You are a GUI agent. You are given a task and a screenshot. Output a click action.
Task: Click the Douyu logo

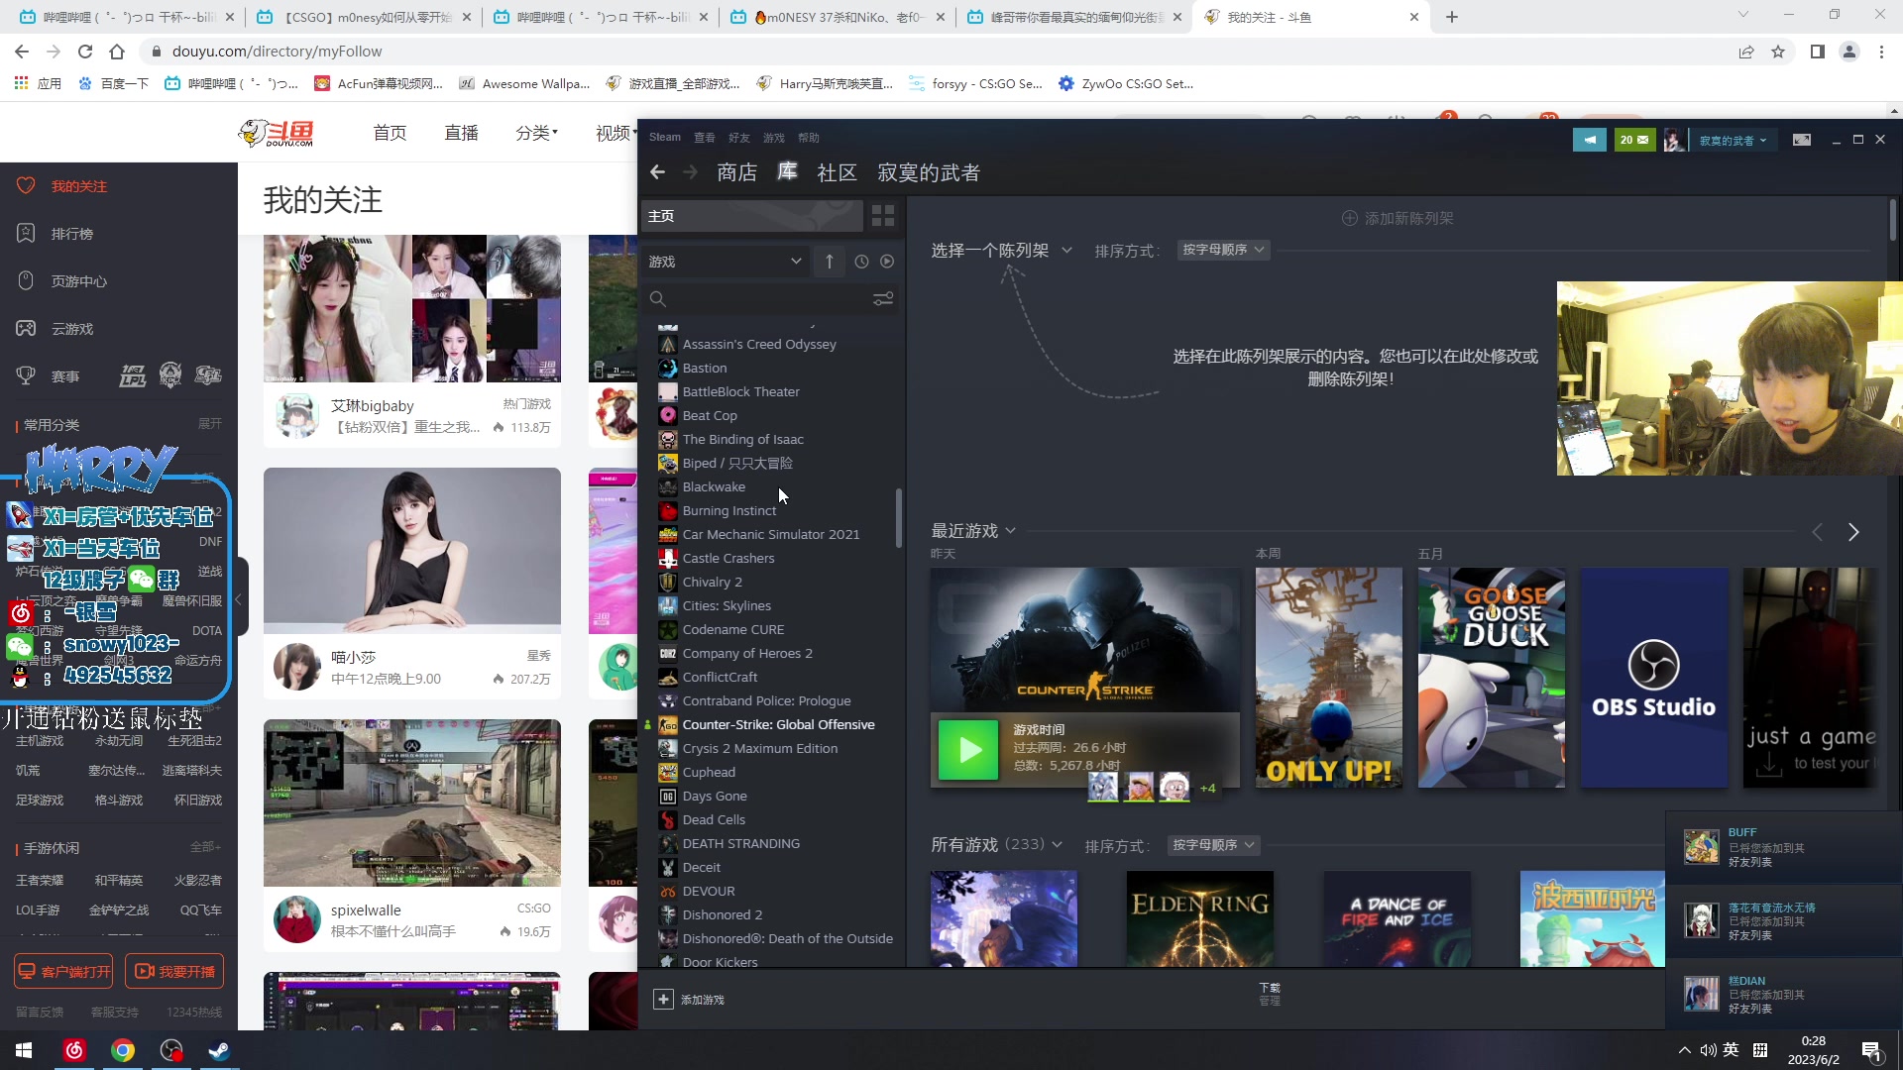(x=278, y=133)
